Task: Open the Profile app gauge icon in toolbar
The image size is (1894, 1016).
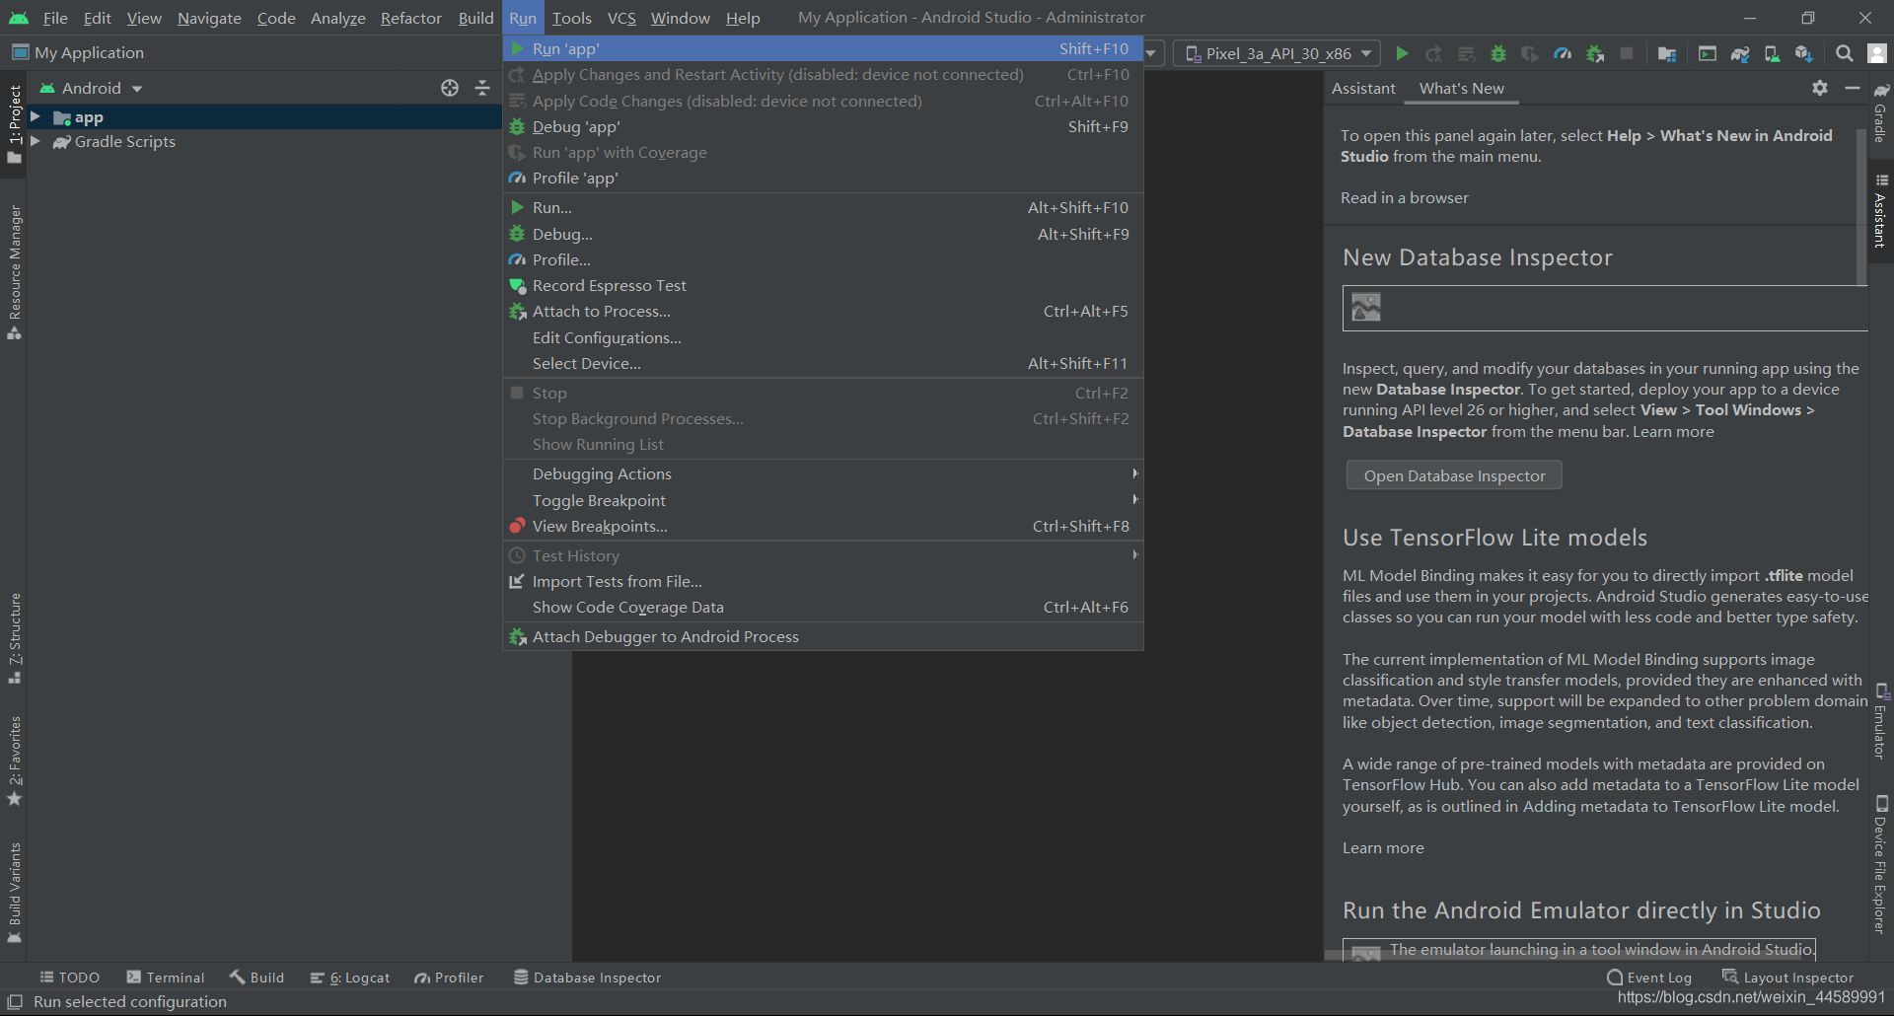Action: (1563, 53)
